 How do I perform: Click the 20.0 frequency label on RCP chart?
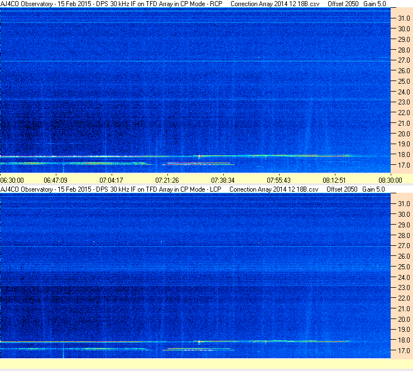tap(404, 134)
